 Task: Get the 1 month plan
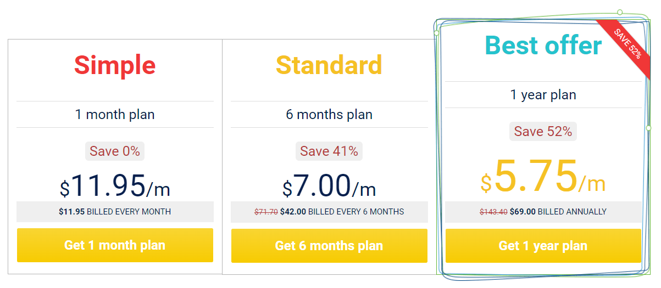point(115,245)
